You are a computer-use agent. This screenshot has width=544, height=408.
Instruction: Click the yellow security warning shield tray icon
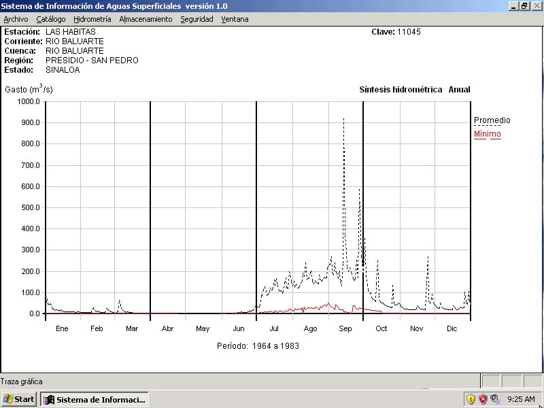[x=471, y=399]
